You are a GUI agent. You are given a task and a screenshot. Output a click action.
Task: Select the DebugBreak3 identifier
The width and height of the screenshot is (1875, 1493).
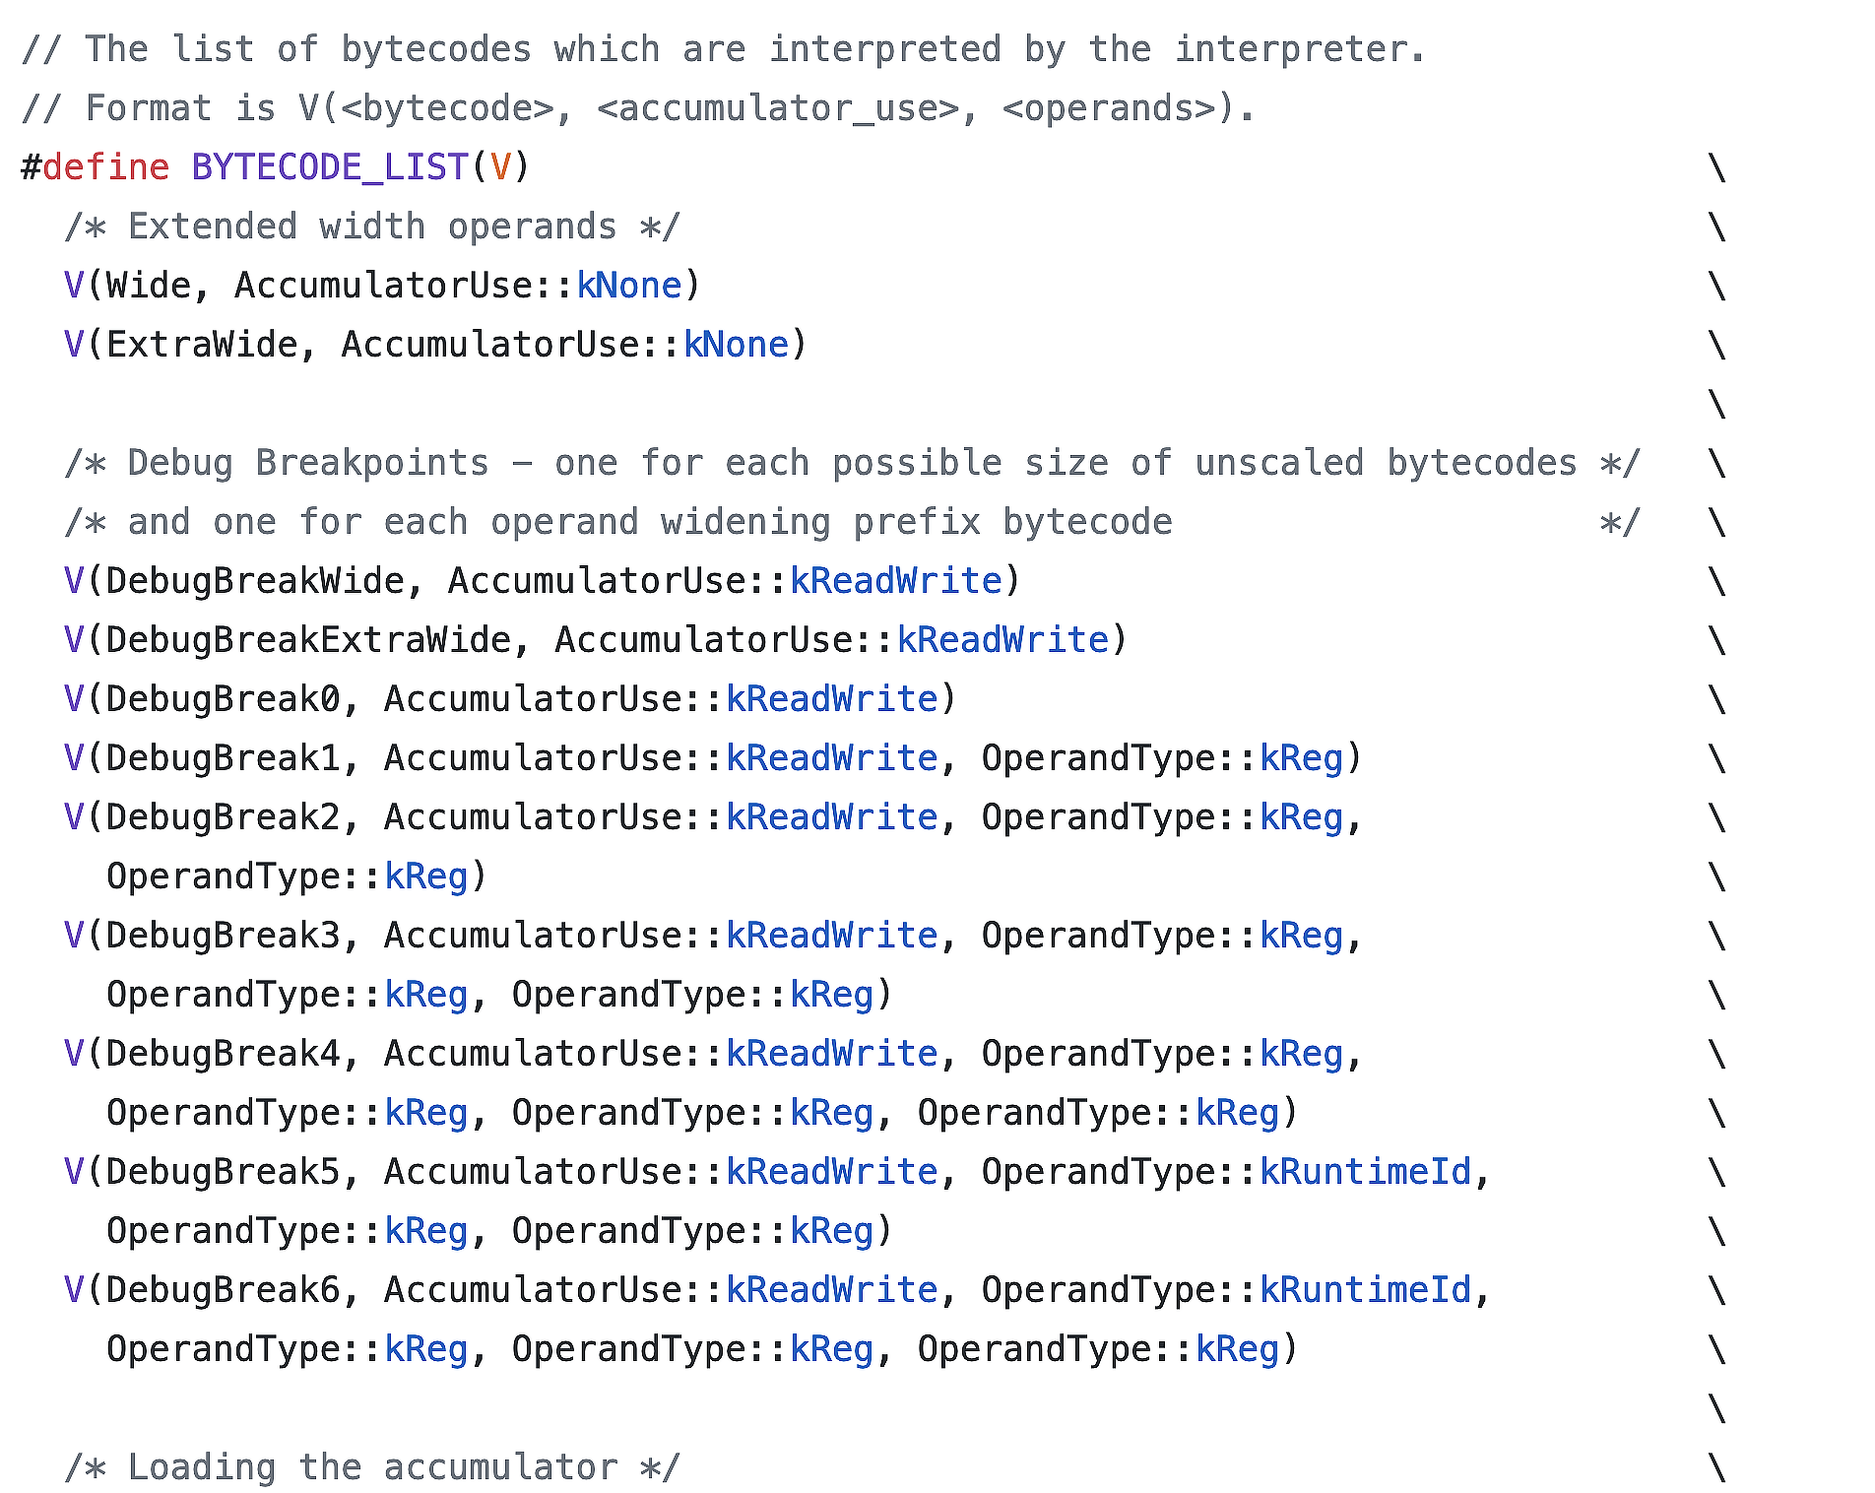click(223, 936)
